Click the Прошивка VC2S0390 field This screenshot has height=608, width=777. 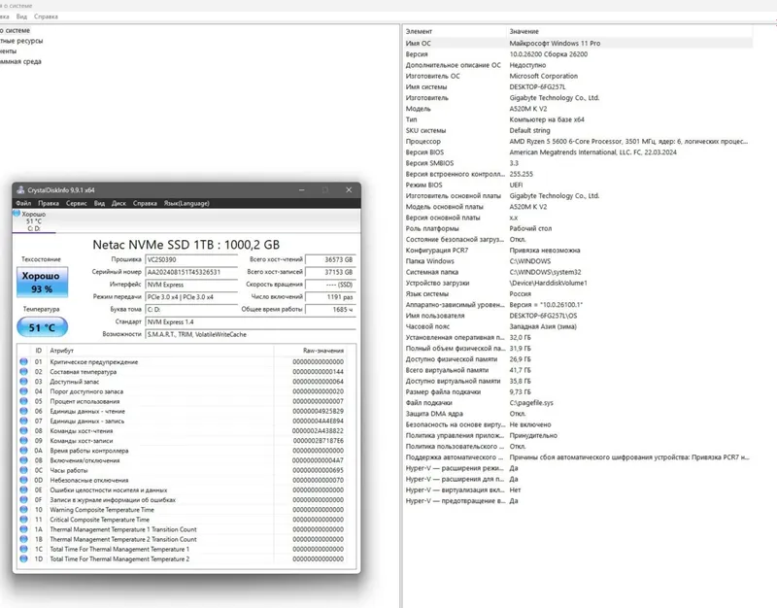191,259
